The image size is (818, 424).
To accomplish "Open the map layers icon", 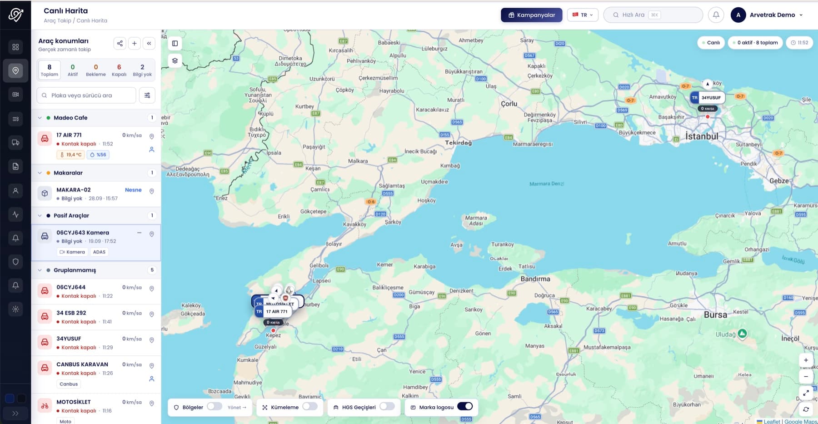I will [x=175, y=60].
